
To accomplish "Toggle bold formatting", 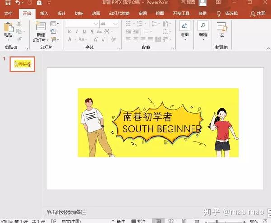I will coord(70,32).
